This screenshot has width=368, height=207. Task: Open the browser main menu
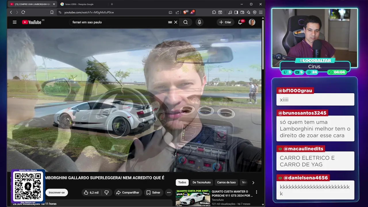pos(261,12)
